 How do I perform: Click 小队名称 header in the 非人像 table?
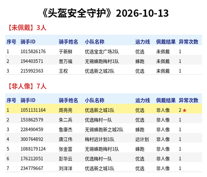[x=95, y=100]
